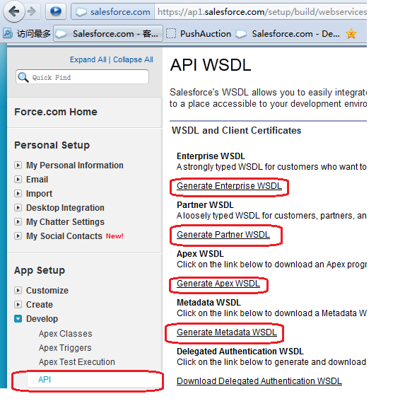
Task: Expand the Desktop Integration arrow
Action: (x=18, y=207)
